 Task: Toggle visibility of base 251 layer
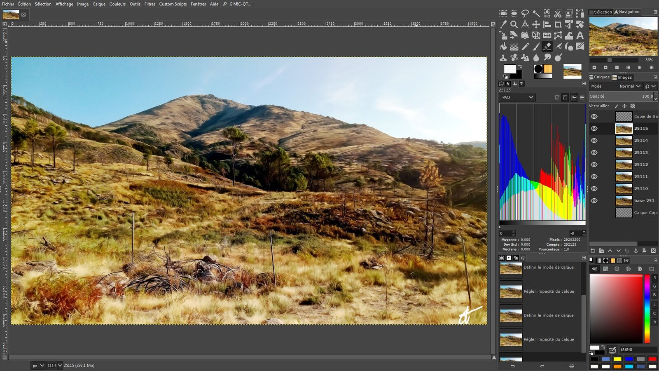[x=594, y=201]
